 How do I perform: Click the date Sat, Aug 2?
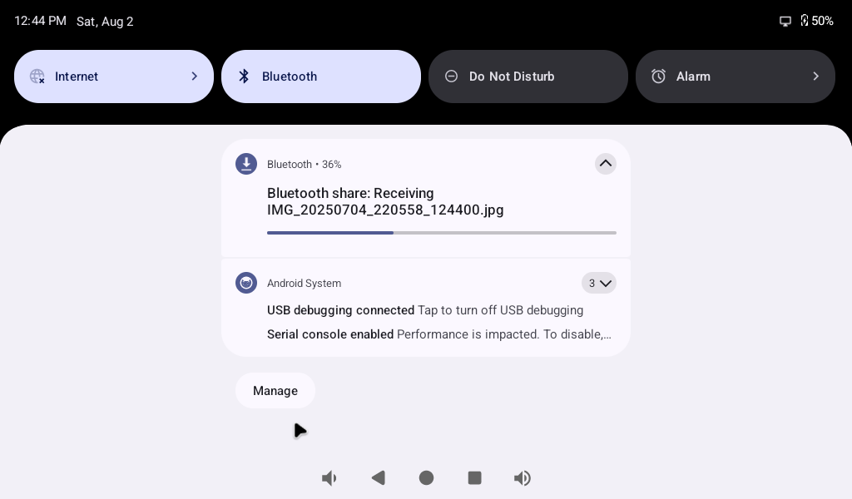[x=105, y=21]
